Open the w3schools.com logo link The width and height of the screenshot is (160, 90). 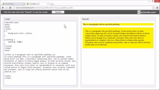[x=147, y=12]
